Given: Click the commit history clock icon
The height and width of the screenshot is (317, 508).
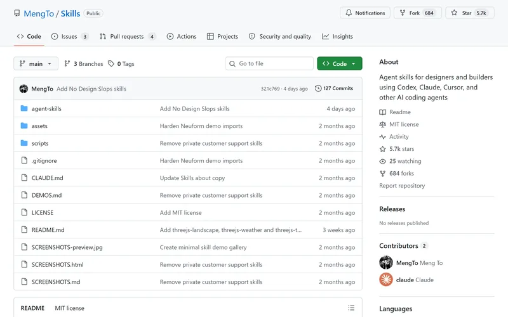Looking at the screenshot, I should pyautogui.click(x=318, y=88).
